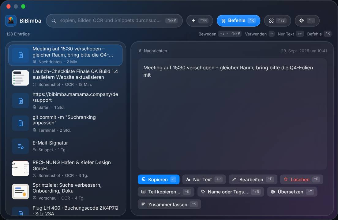Click the red Löschen button
Image resolution: width=338 pixels, height=220 pixels.
pyautogui.click(x=302, y=179)
